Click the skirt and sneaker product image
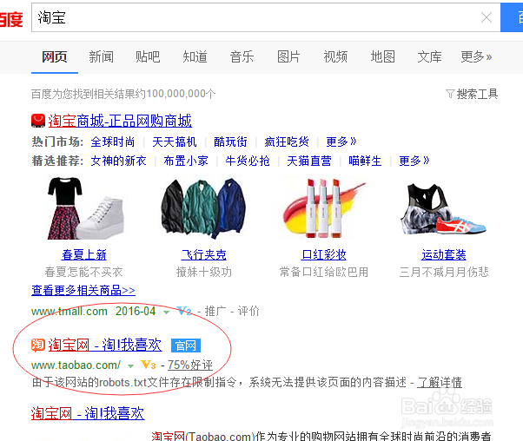523x441 pixels. click(x=85, y=208)
